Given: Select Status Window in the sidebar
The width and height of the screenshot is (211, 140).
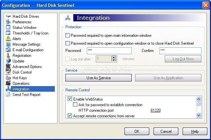Looking at the screenshot, I should click(24, 28).
